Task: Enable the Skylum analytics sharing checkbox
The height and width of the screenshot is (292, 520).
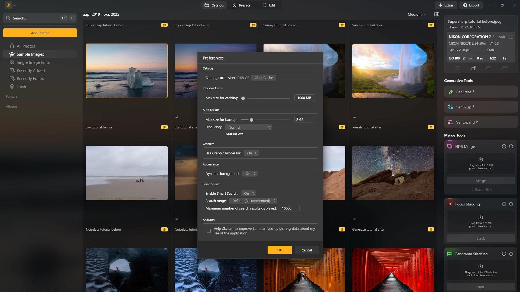Action: (209, 231)
